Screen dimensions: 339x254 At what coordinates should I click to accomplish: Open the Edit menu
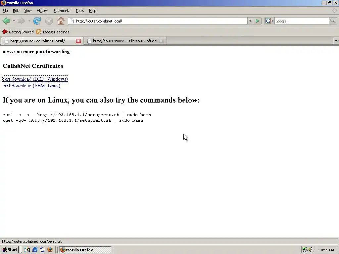[x=16, y=11]
